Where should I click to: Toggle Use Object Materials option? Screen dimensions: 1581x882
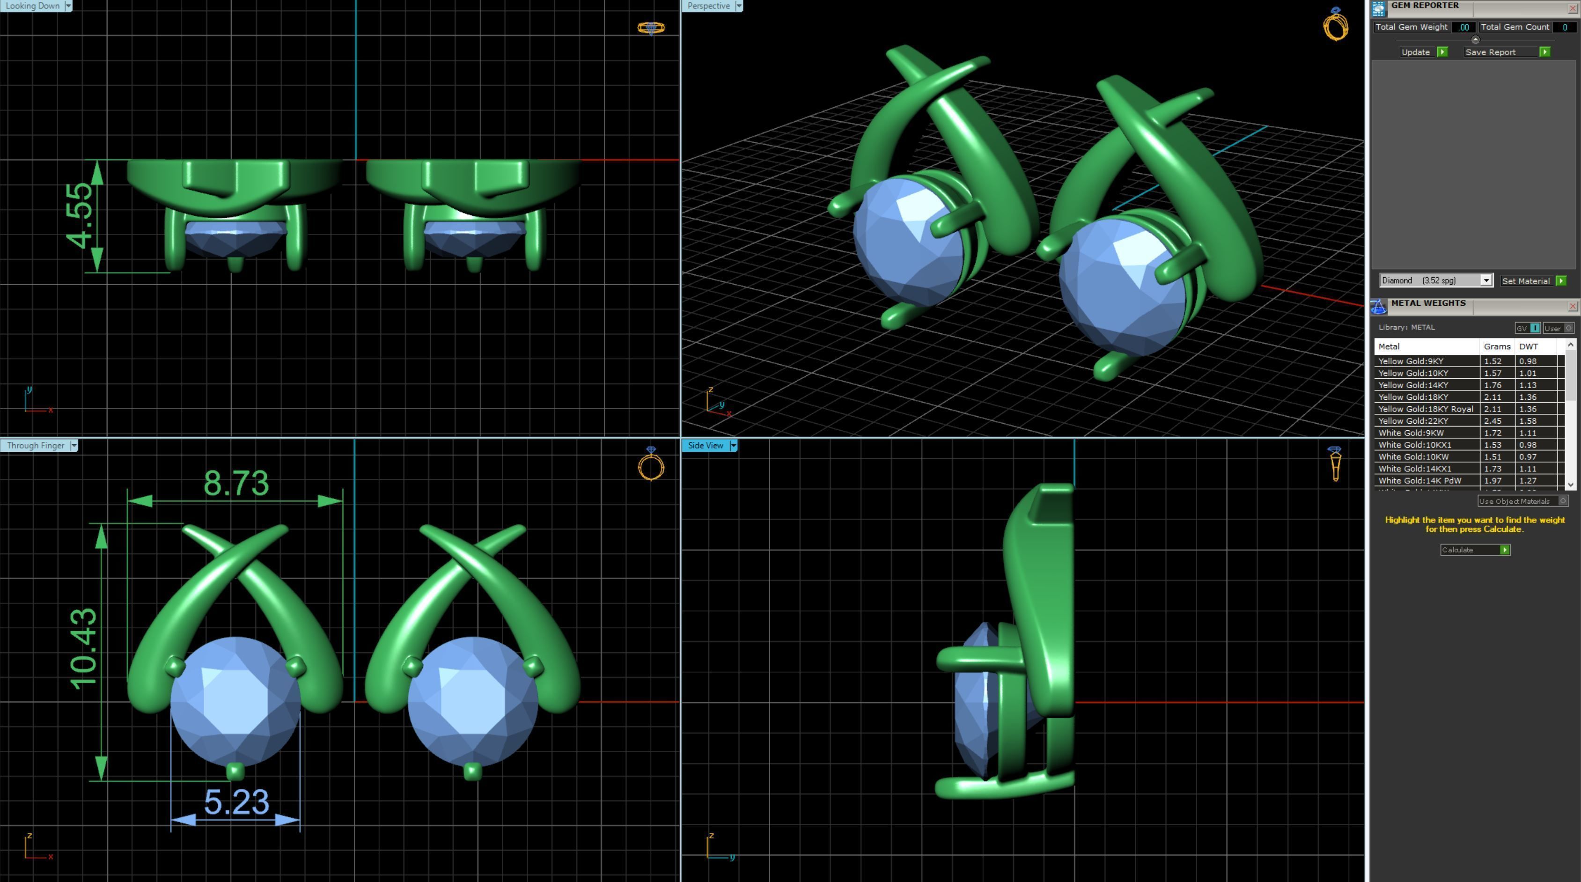pyautogui.click(x=1523, y=501)
